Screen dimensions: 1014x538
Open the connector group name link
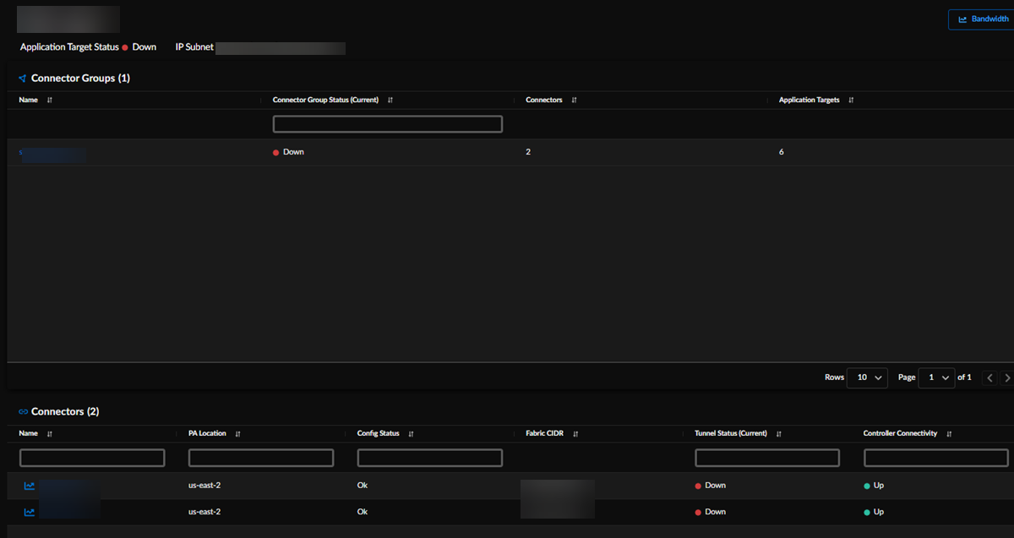pos(52,153)
